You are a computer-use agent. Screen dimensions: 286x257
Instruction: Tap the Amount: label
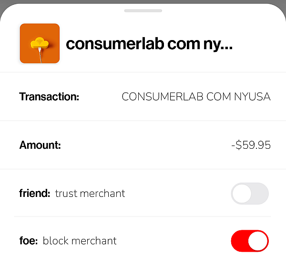pos(40,145)
